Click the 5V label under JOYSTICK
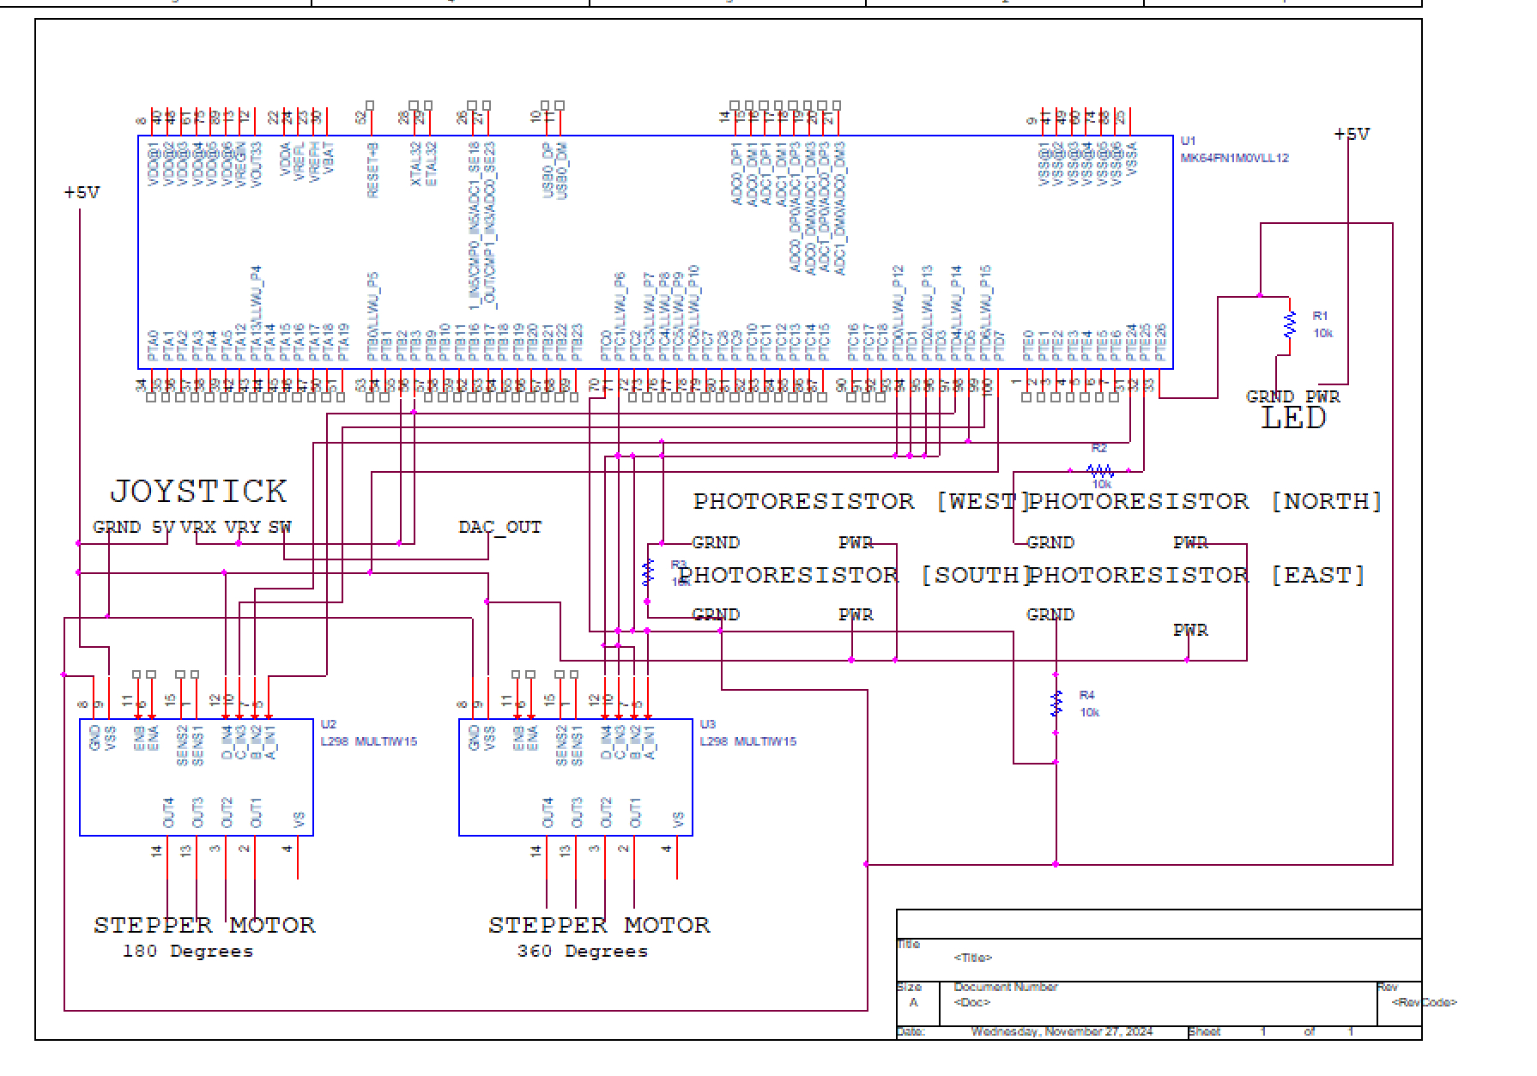The width and height of the screenshot is (1537, 1076). 163,527
